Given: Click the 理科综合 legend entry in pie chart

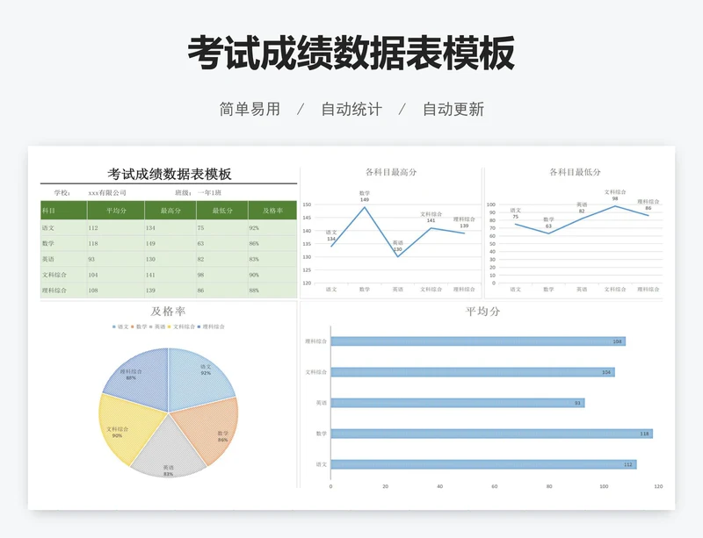Looking at the screenshot, I should click(x=211, y=327).
